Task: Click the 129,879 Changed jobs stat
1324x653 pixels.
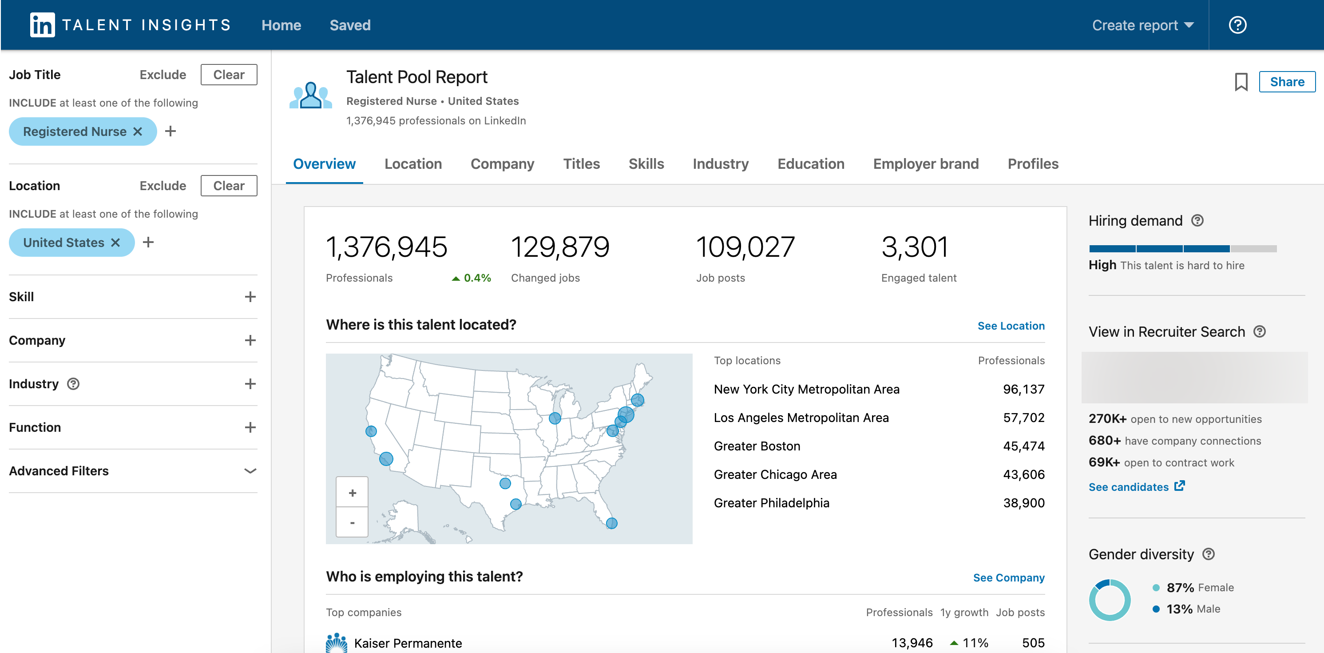Action: [560, 258]
